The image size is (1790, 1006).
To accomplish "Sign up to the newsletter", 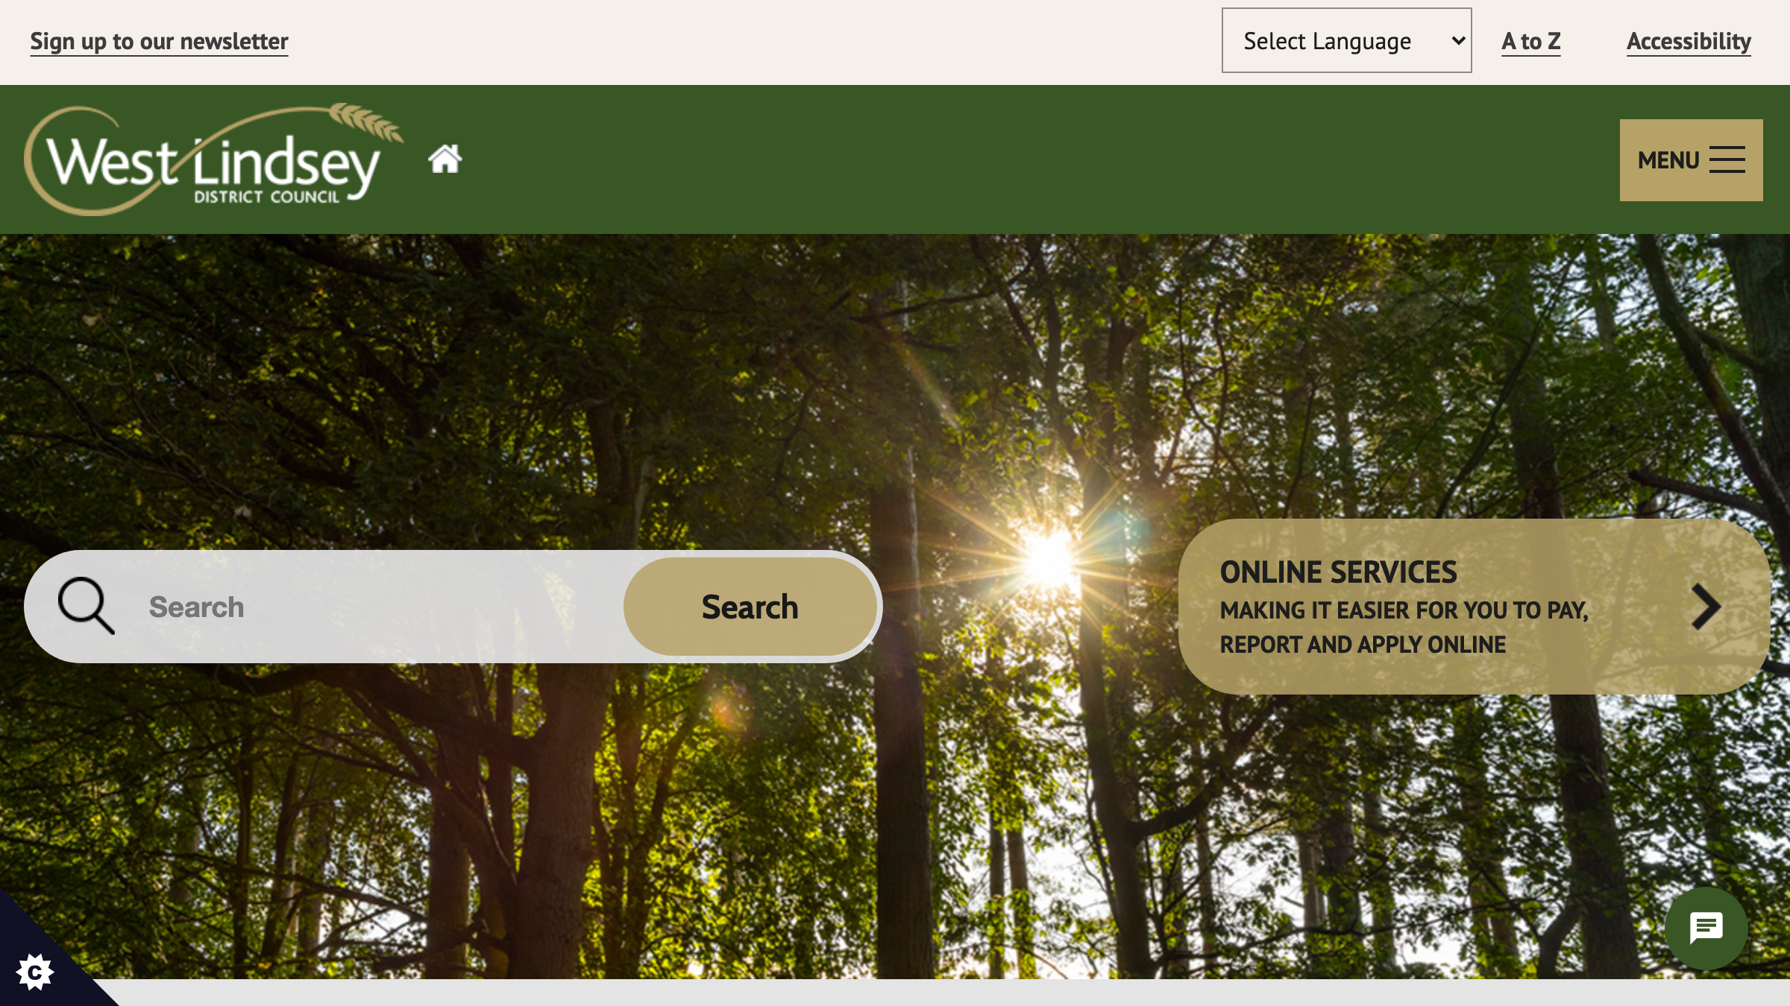I will coord(158,42).
